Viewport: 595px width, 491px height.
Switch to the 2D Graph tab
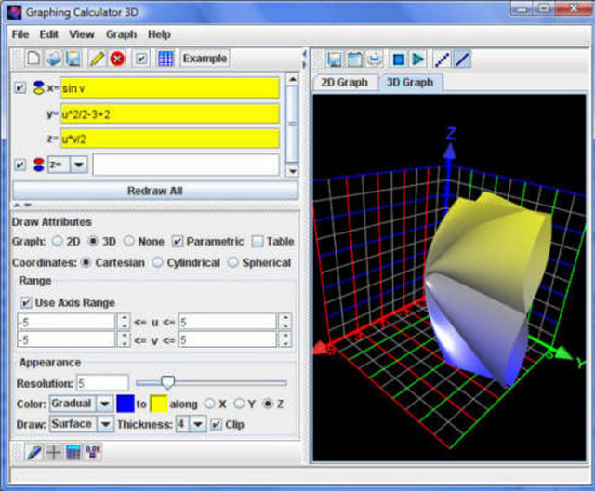[345, 83]
